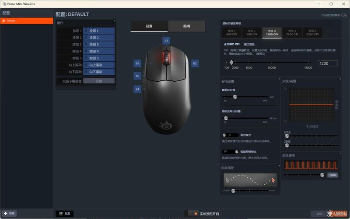The image size is (350, 219).
Task: Open the 按钮 3 binding dropdown
Action: coord(99,45)
